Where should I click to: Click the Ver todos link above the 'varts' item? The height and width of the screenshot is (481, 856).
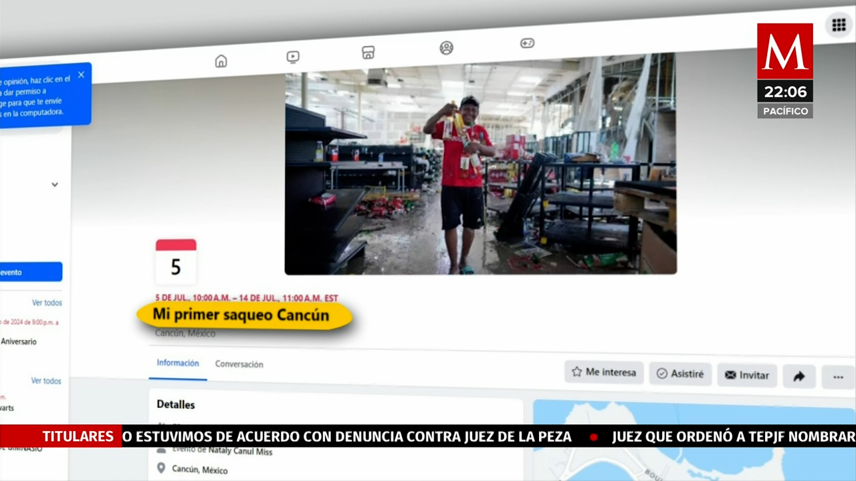click(x=46, y=381)
